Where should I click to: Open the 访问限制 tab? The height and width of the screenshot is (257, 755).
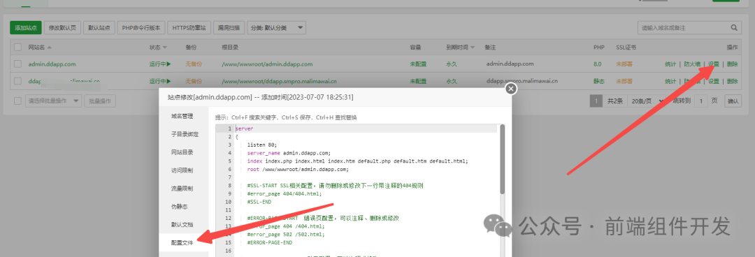[x=182, y=170]
